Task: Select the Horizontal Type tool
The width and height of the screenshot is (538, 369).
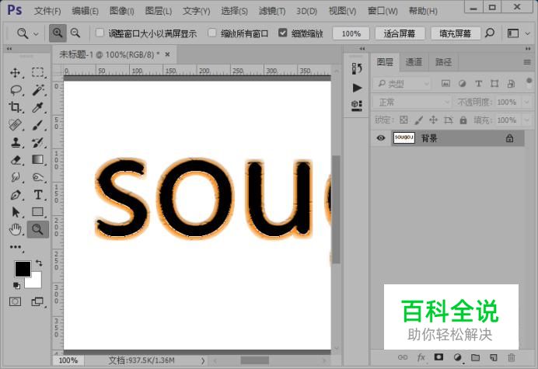Action: [x=38, y=195]
